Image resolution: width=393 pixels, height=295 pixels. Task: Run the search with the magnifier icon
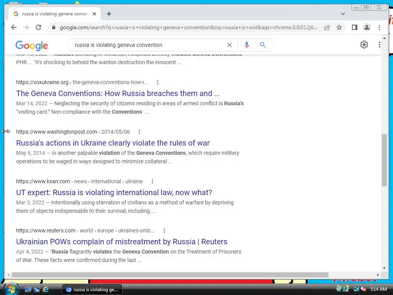tap(263, 45)
